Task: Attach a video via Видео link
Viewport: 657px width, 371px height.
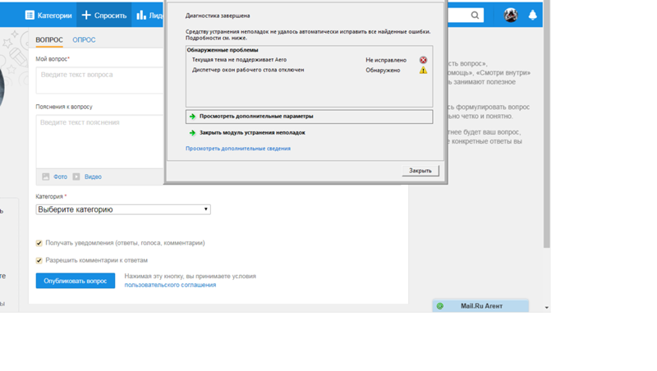Action: coord(93,176)
